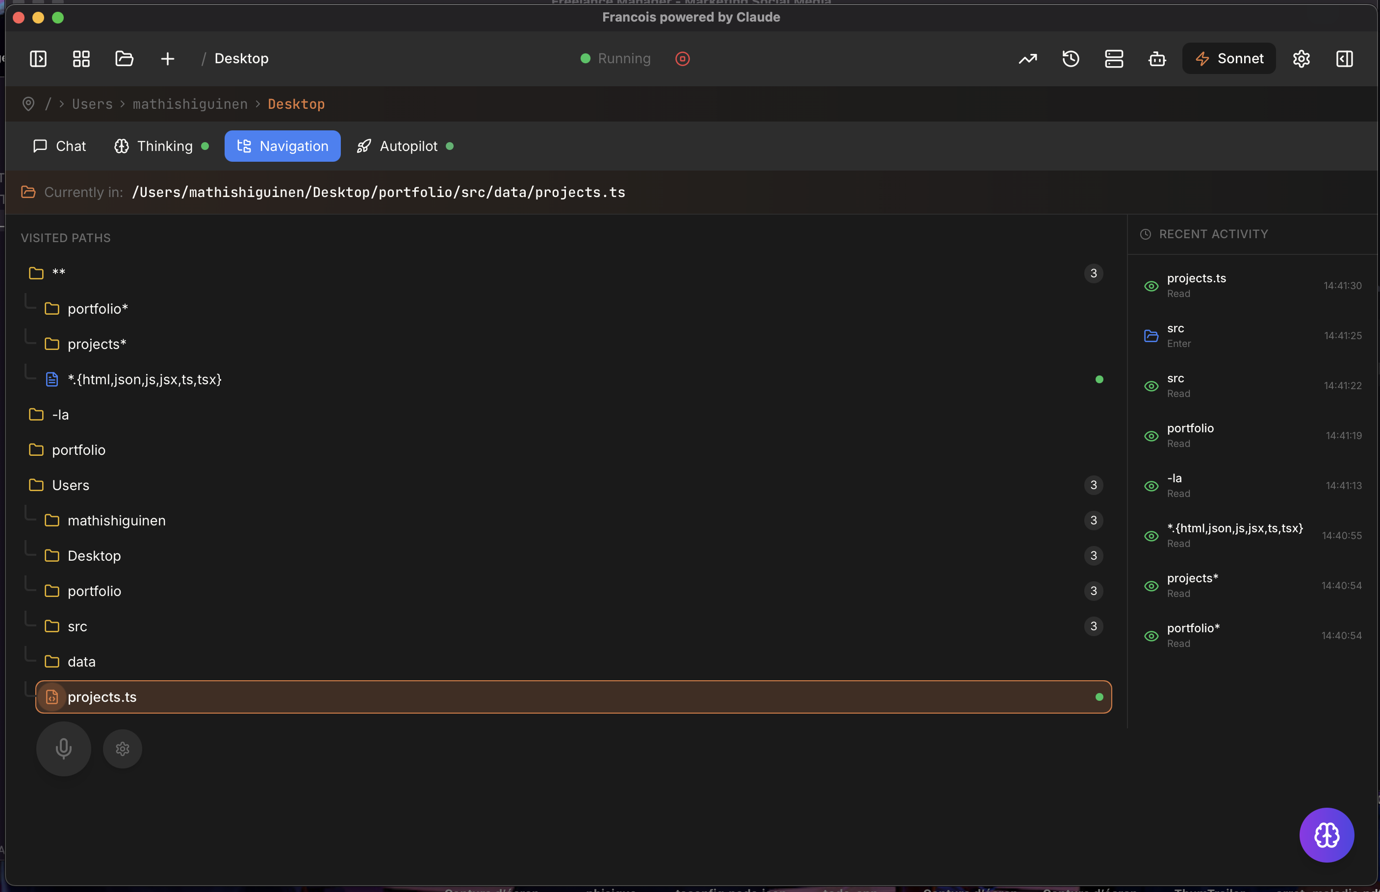Select the Sonnet model selector

1229,58
